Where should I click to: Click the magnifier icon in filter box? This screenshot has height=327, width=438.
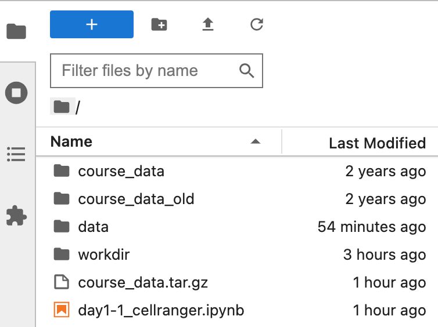tap(247, 71)
